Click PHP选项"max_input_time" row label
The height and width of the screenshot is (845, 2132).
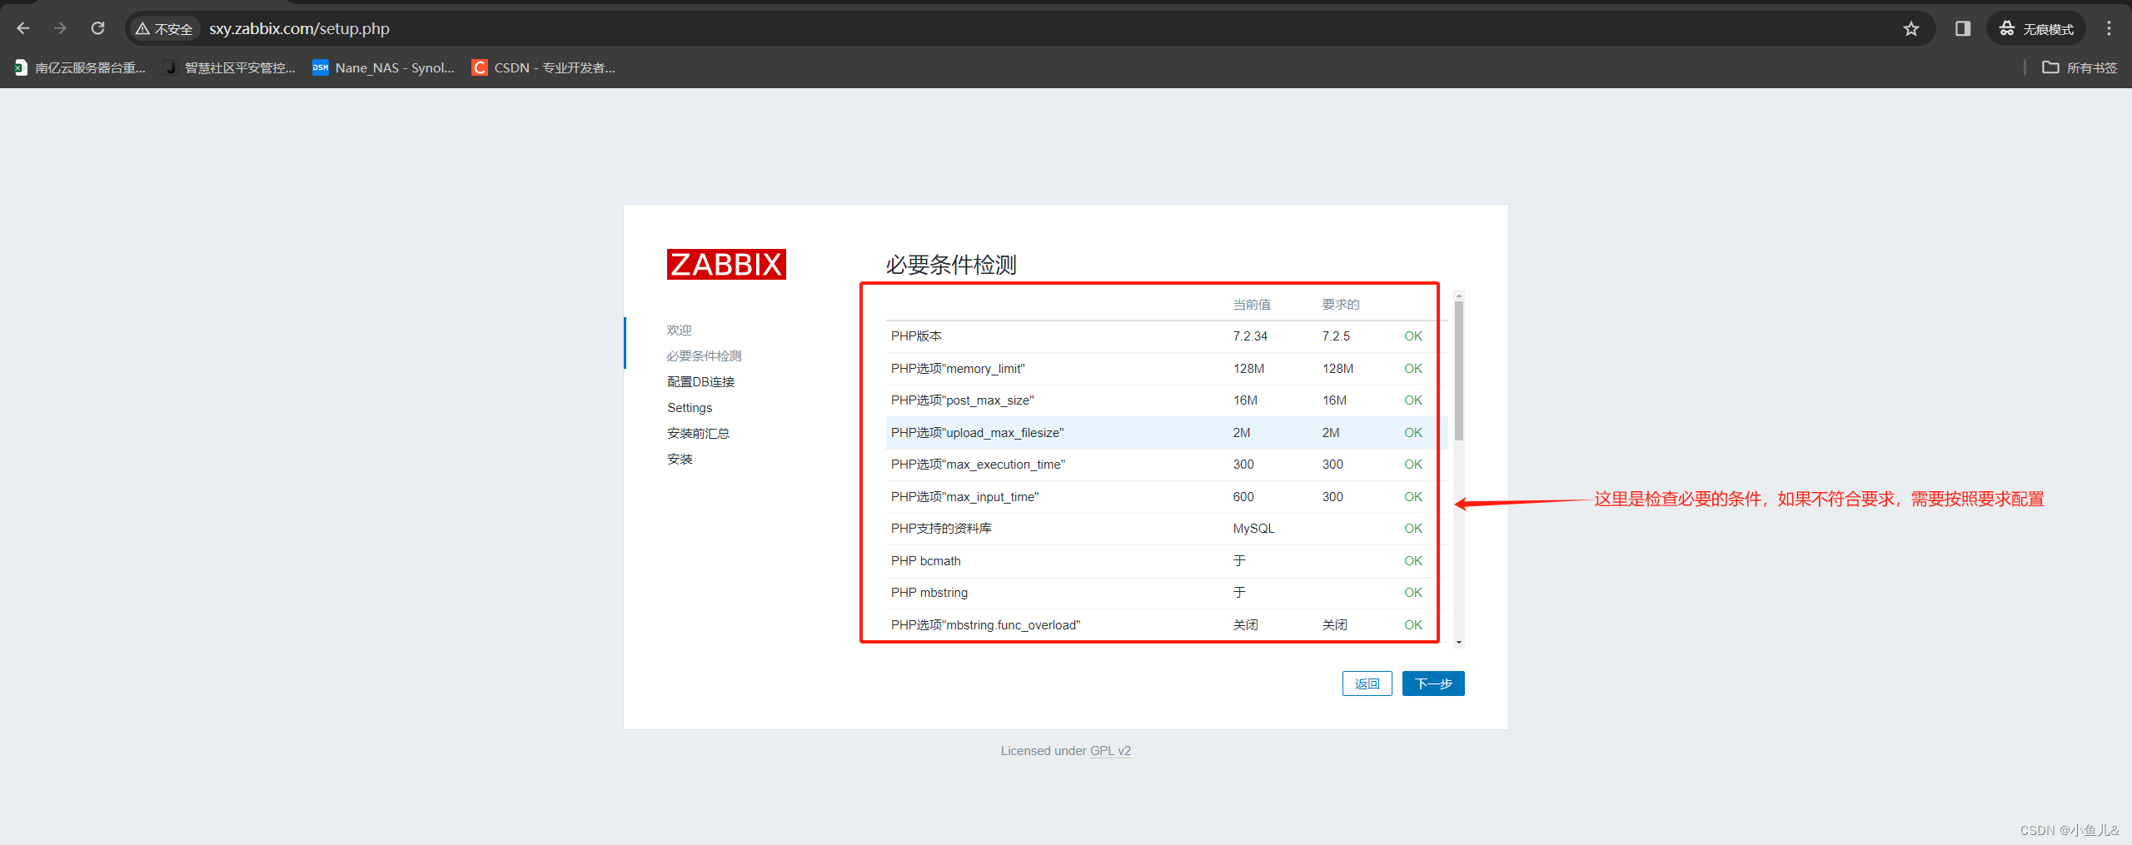coord(965,497)
